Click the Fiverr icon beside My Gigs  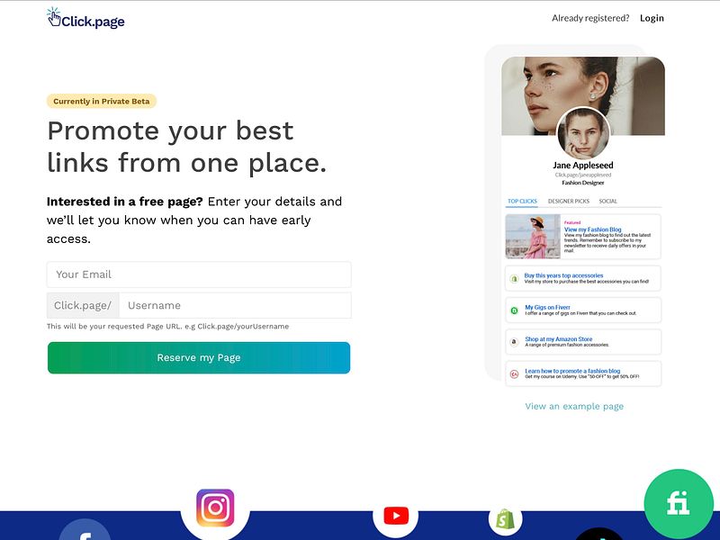point(514,310)
